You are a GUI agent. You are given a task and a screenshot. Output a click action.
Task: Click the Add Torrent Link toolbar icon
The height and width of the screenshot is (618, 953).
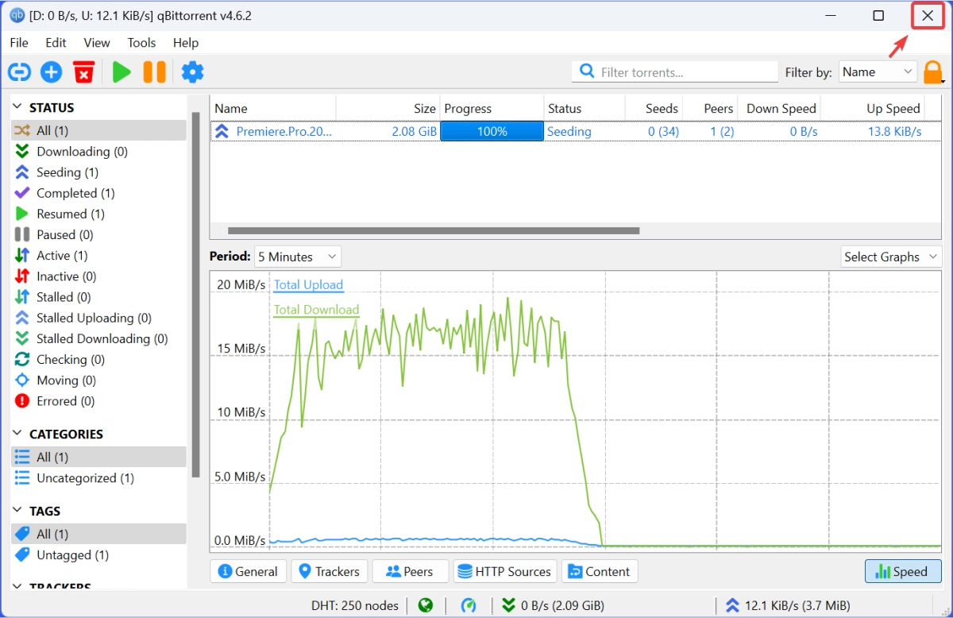click(x=19, y=72)
